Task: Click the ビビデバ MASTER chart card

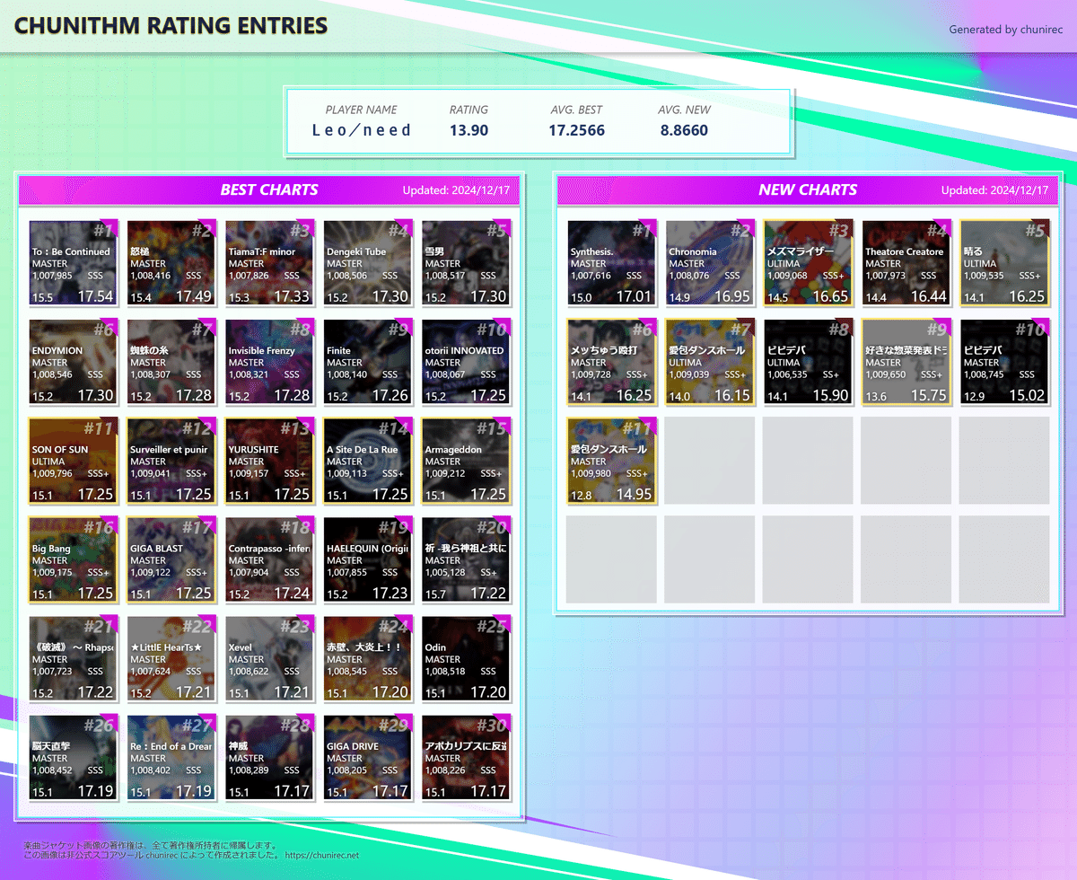Action: [x=1004, y=362]
